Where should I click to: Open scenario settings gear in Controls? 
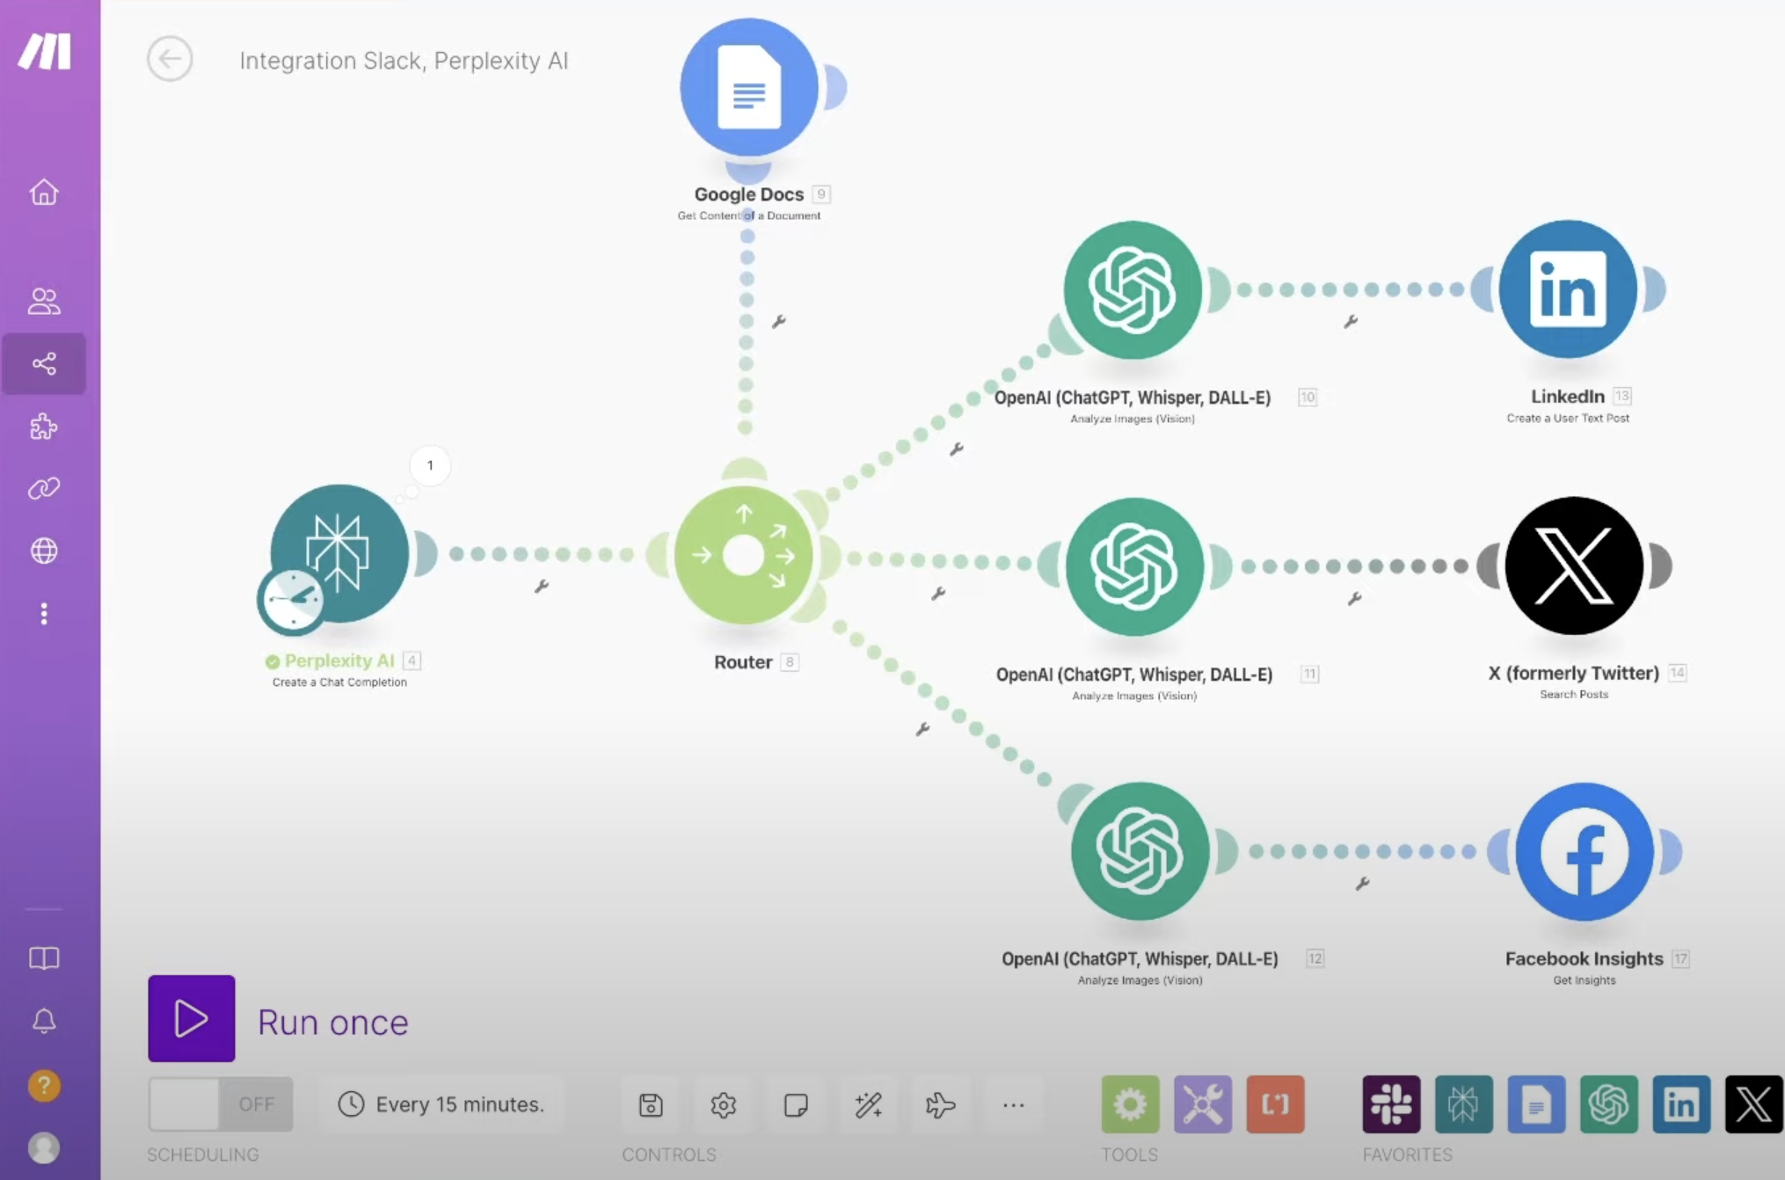point(723,1104)
